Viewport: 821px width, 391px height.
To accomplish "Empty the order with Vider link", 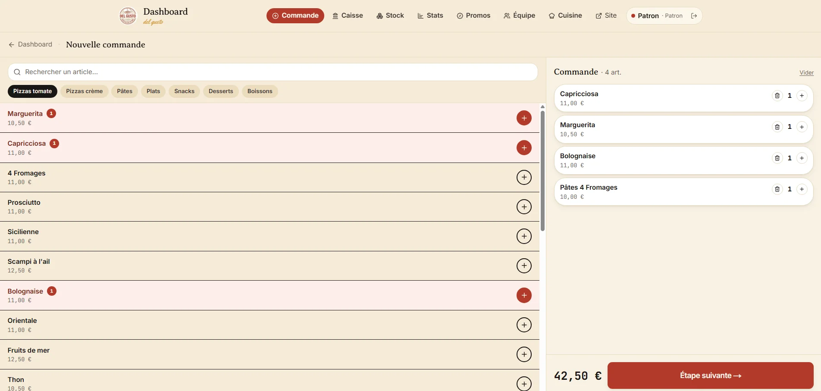I will click(806, 73).
